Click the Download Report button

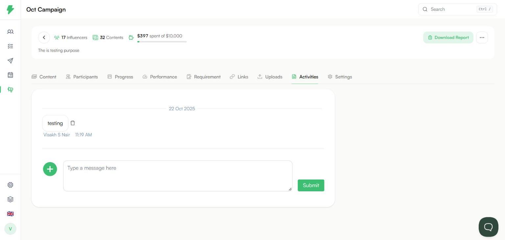tap(448, 37)
